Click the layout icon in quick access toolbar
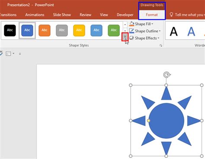 pos(8,54)
